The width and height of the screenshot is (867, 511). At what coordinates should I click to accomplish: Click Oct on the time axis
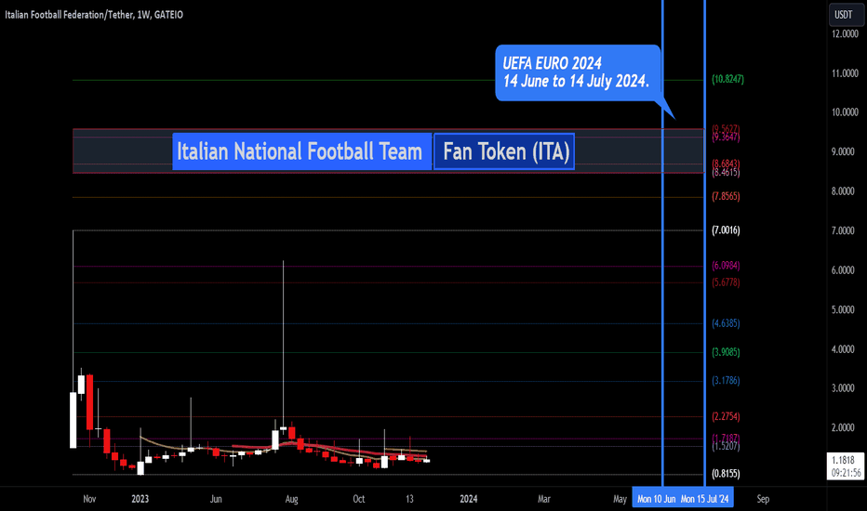tap(359, 499)
